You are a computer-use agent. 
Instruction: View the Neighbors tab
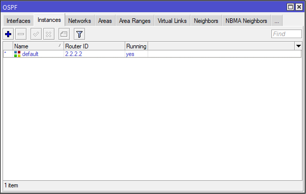(206, 21)
